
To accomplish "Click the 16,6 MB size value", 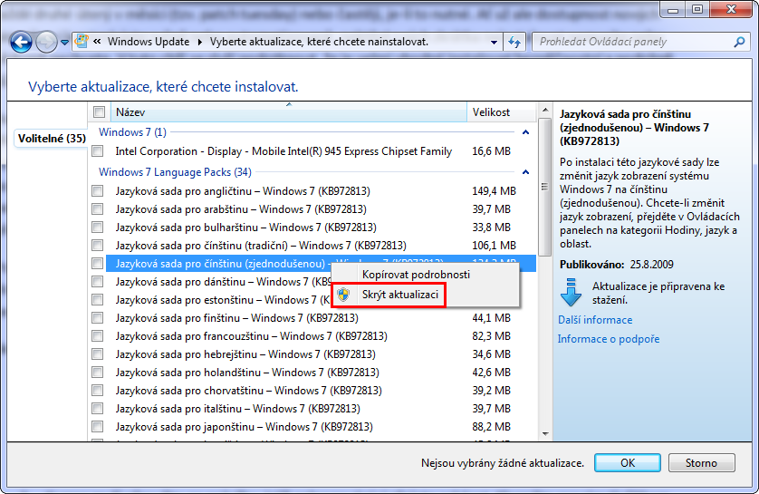I will (x=491, y=151).
